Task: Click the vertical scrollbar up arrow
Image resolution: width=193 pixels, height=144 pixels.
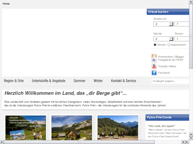Action: click(x=191, y=2)
